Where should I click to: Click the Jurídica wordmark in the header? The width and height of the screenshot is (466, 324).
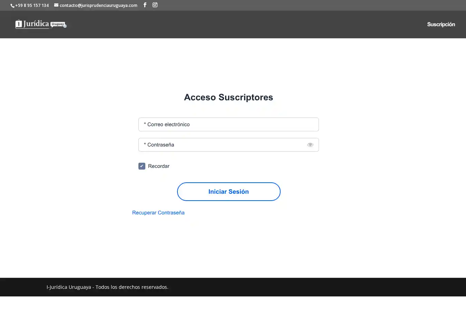[x=36, y=24]
